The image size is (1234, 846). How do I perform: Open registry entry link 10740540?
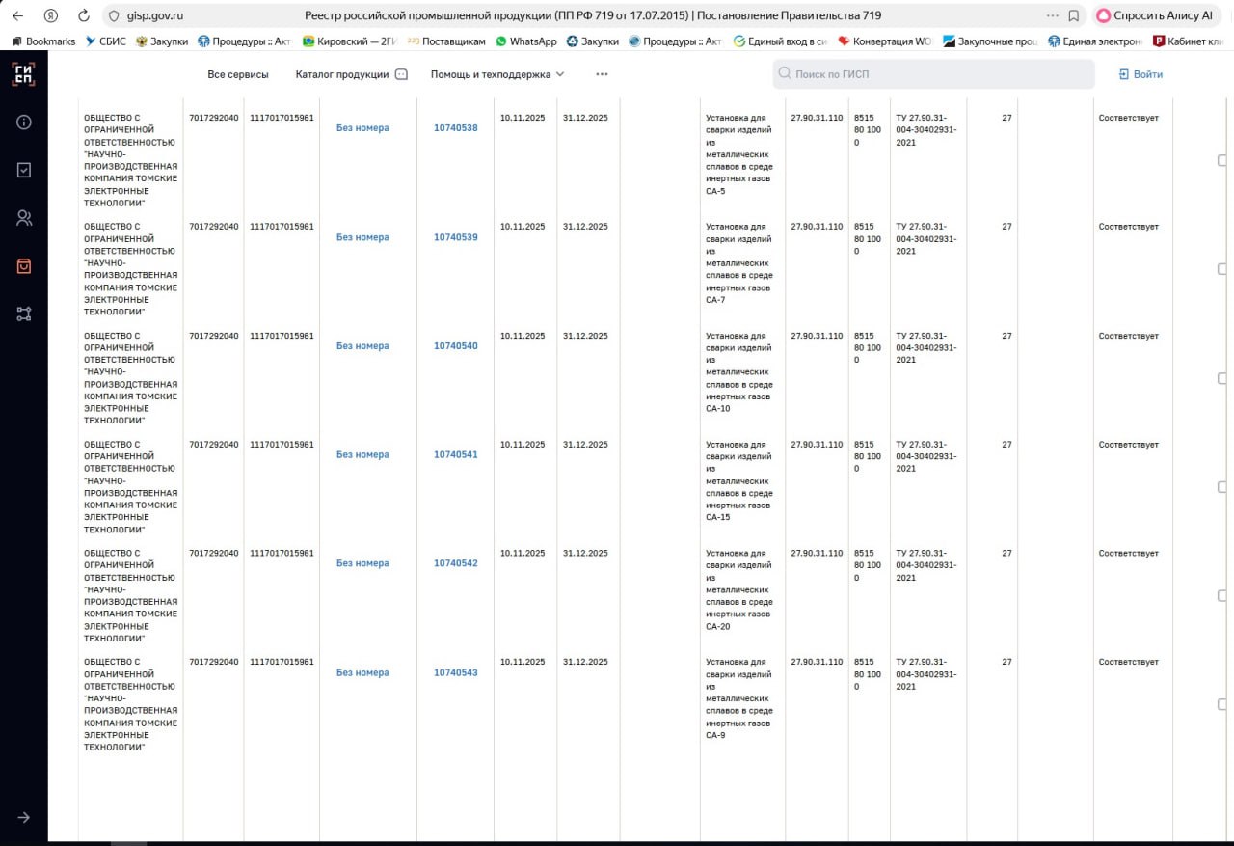[455, 346]
